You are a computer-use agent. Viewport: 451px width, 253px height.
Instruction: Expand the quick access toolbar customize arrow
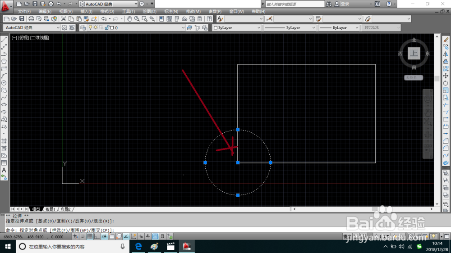pos(152,4)
